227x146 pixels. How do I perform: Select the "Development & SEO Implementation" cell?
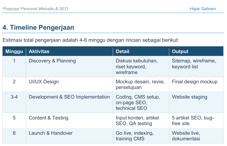click(x=69, y=97)
